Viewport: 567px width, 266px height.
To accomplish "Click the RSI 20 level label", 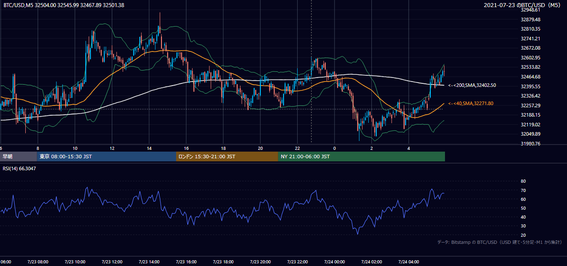I will [523, 235].
